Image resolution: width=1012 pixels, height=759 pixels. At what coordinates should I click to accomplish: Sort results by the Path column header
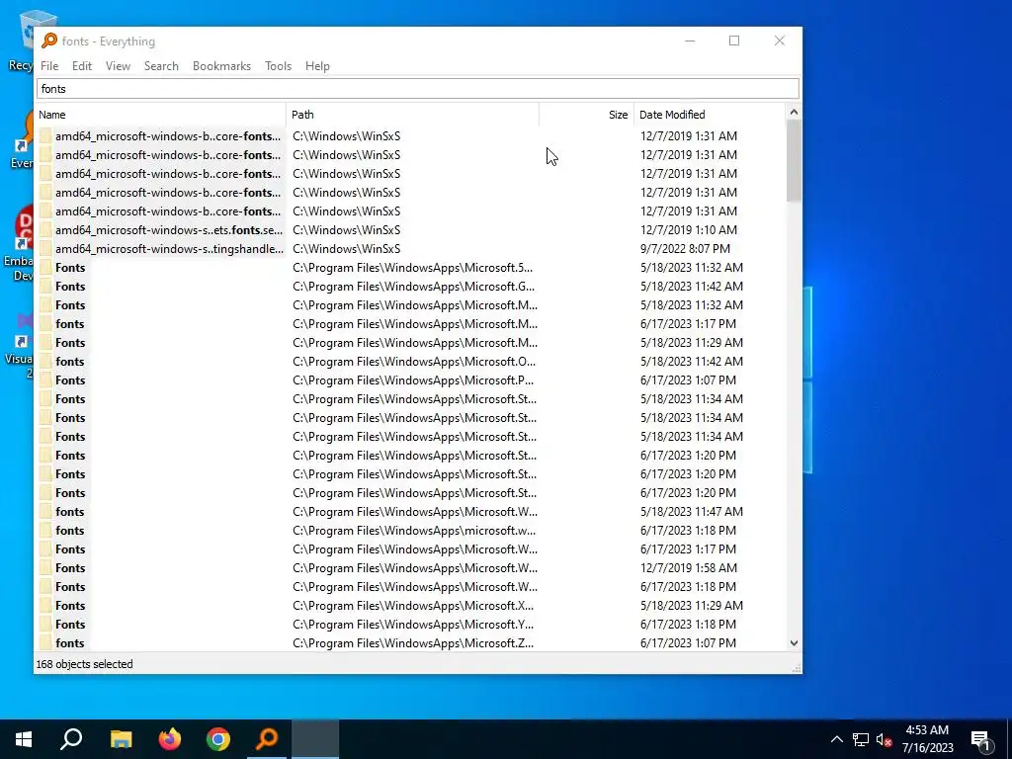click(x=412, y=115)
